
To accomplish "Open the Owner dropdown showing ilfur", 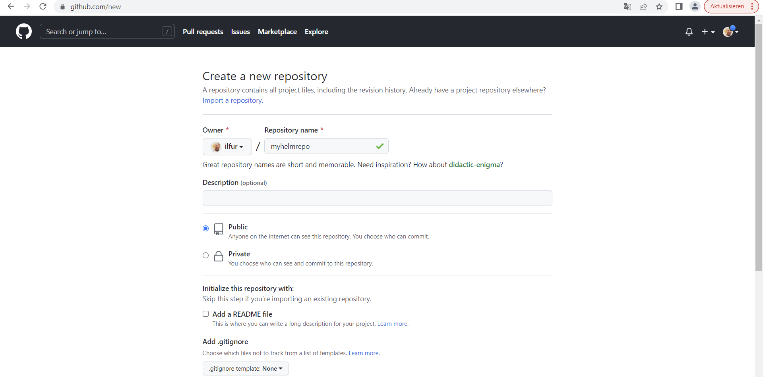I will (227, 146).
